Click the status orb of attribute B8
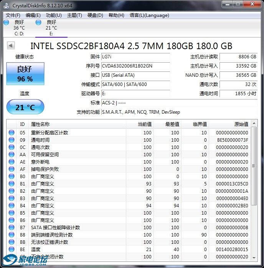Image resolution: width=264 pixels, height=268 pixels. point(12,235)
